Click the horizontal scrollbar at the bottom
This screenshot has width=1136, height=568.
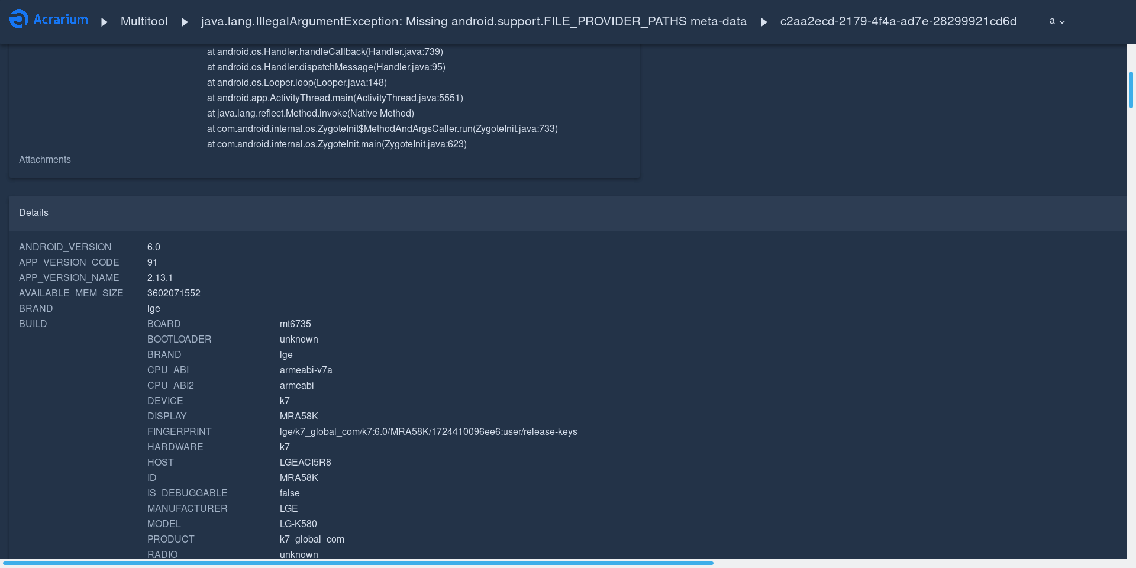(x=358, y=563)
